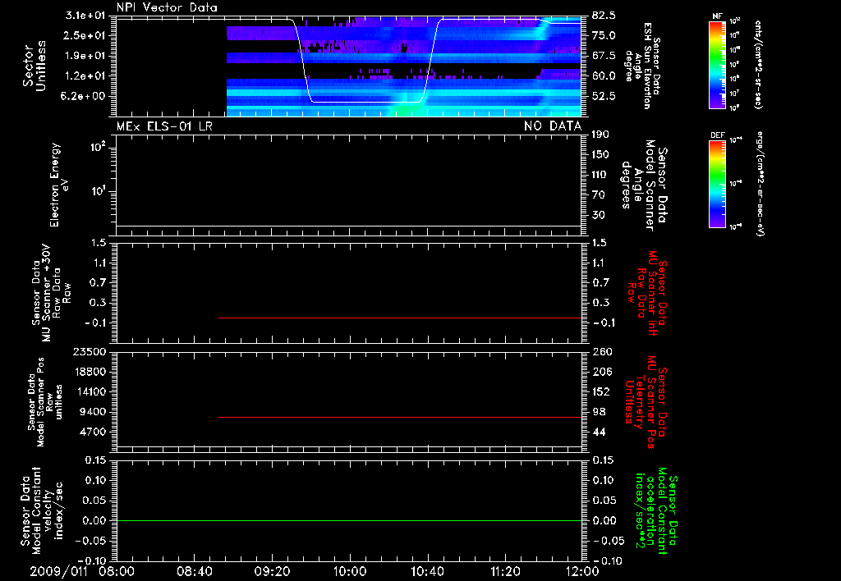This screenshot has width=841, height=581.
Task: Click the 10:40 time axis label
Action: click(x=427, y=571)
